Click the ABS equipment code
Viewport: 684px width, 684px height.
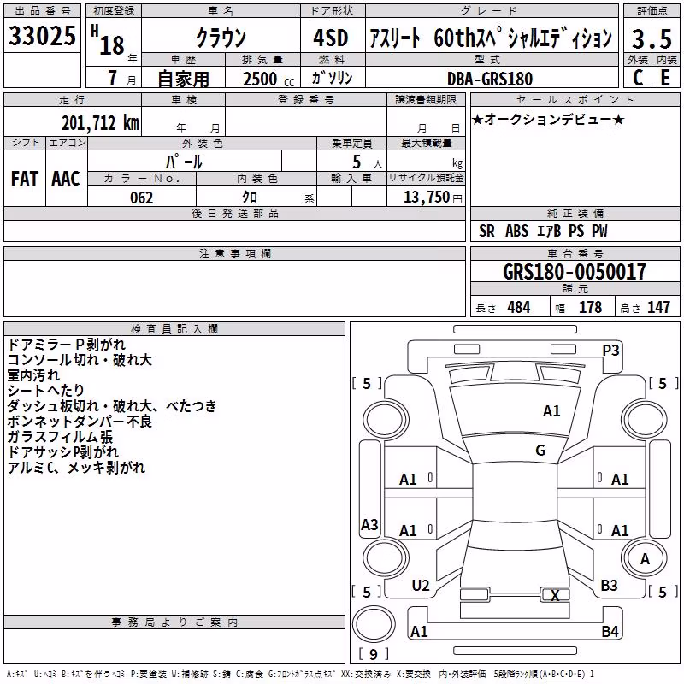(516, 231)
